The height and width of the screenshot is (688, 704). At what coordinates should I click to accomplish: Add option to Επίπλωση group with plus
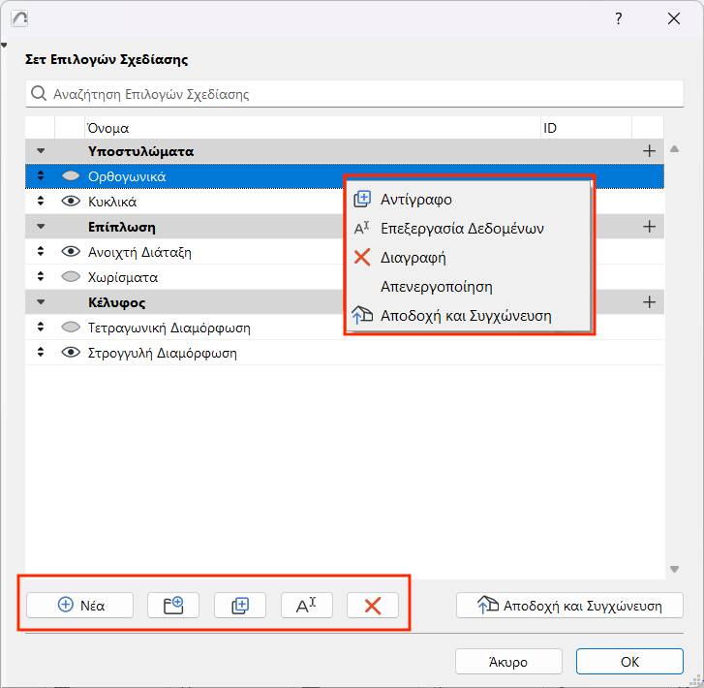tap(649, 227)
